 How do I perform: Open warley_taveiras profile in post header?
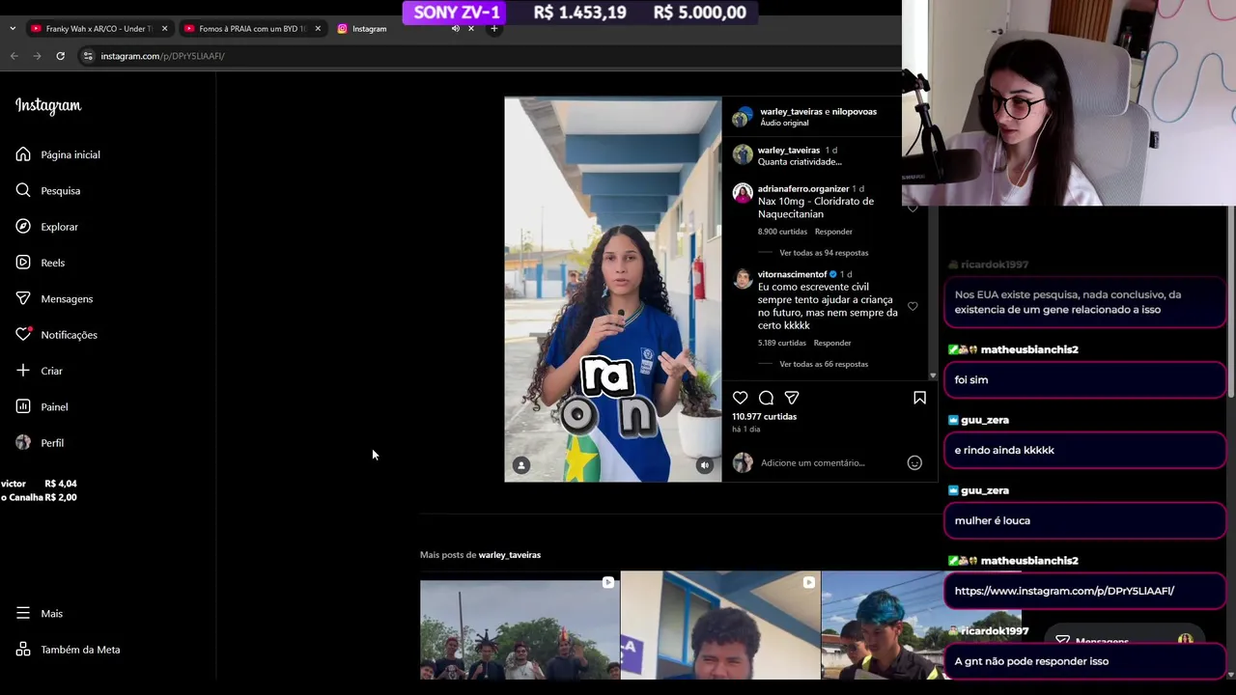pyautogui.click(x=791, y=111)
